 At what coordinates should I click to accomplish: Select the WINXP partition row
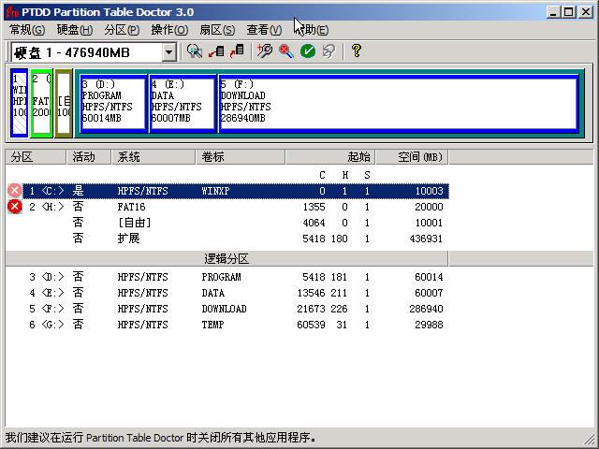(x=235, y=191)
